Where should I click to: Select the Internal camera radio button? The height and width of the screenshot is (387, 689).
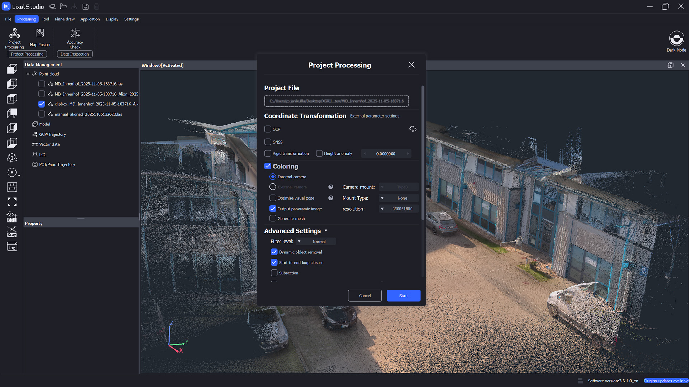click(x=273, y=177)
